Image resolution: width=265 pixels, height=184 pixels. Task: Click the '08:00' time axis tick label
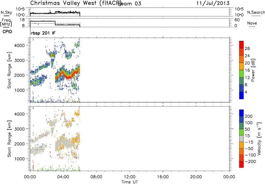tap(96, 177)
